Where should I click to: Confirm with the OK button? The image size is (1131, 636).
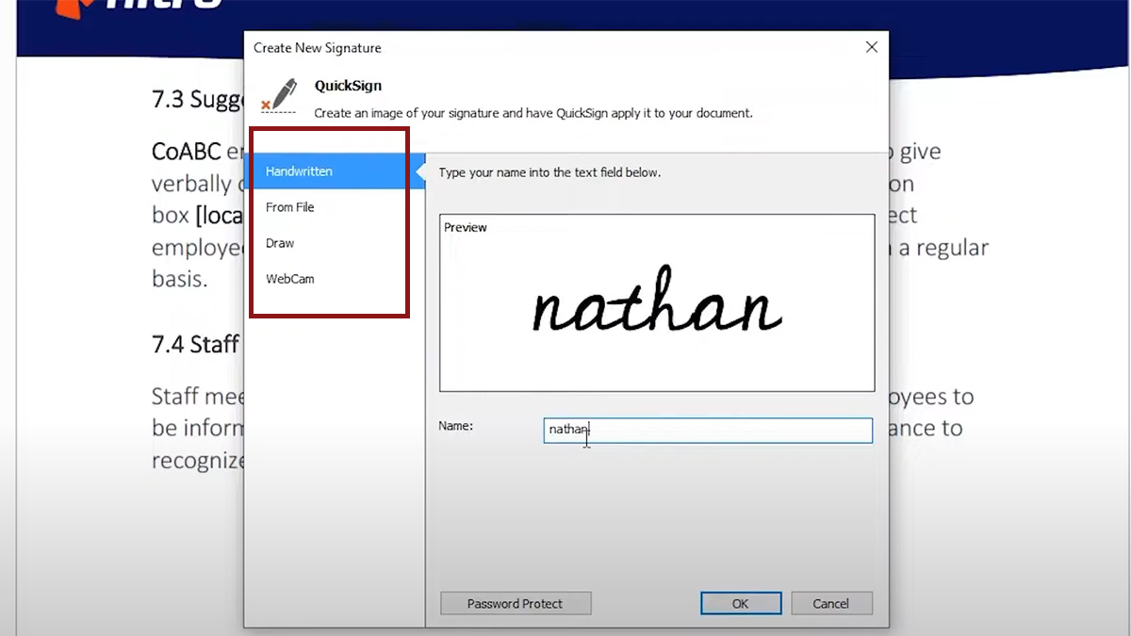(x=741, y=604)
